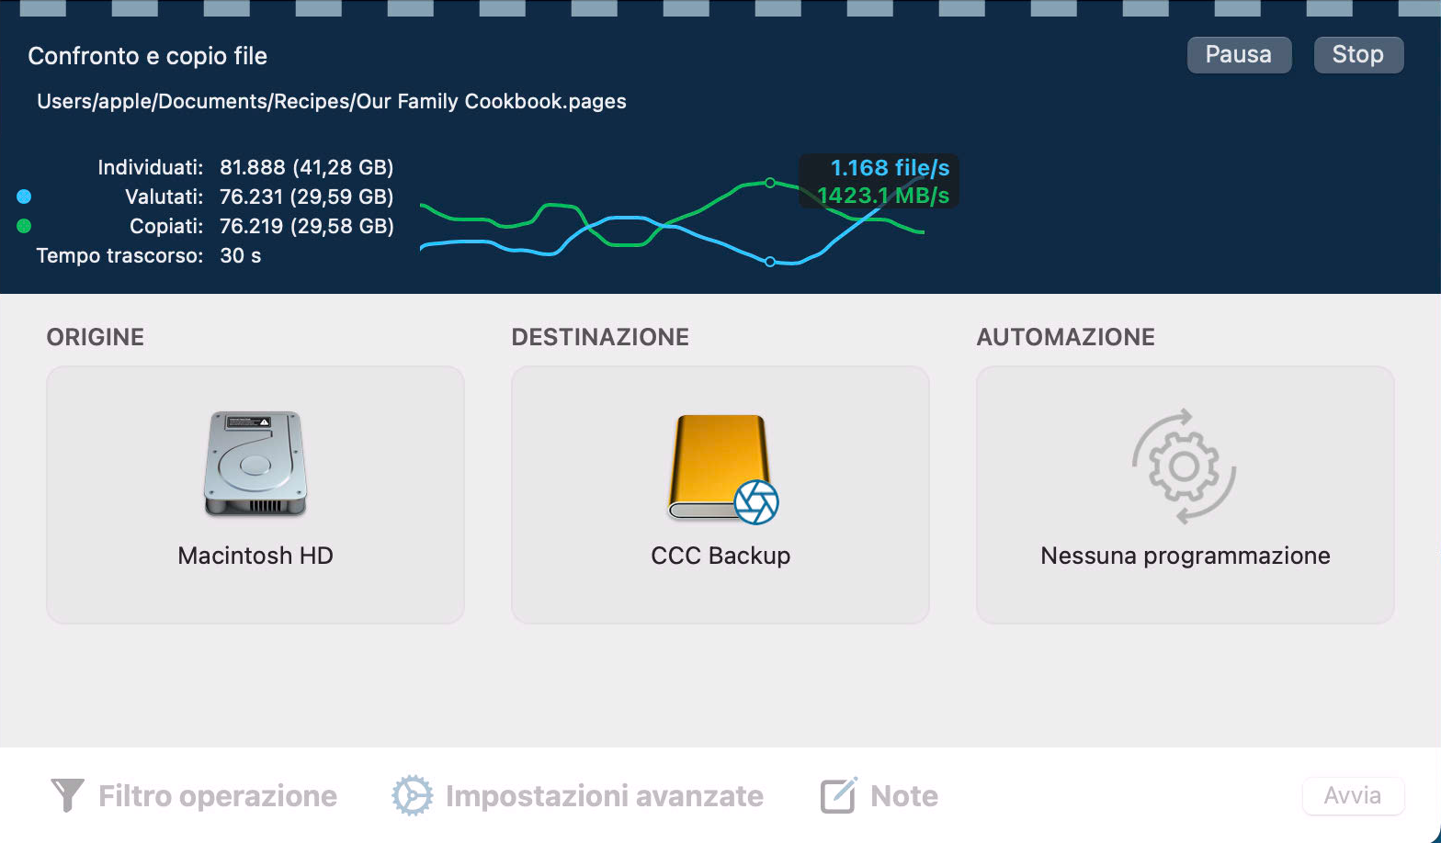Click the AUTOMAZIONE heading
This screenshot has width=1441, height=843.
(1066, 337)
